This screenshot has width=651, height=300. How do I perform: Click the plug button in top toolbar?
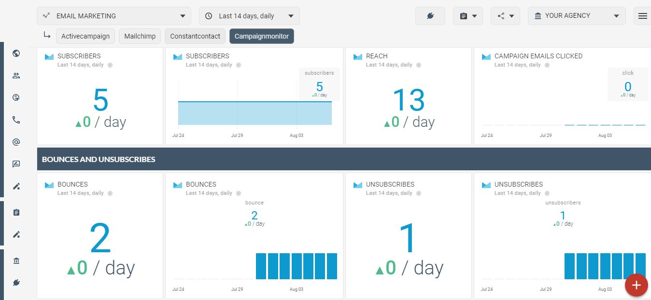pos(430,16)
